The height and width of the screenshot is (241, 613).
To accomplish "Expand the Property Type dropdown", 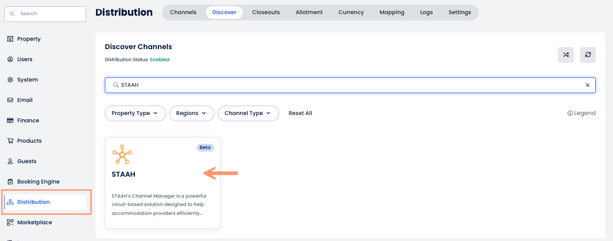I will (135, 113).
